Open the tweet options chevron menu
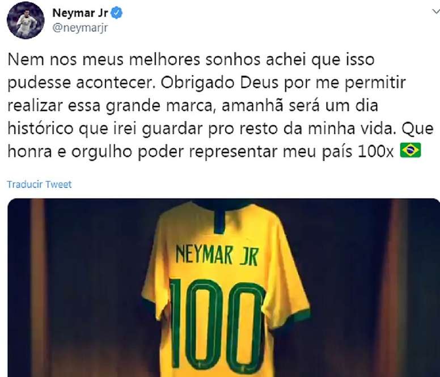 pos(435,11)
